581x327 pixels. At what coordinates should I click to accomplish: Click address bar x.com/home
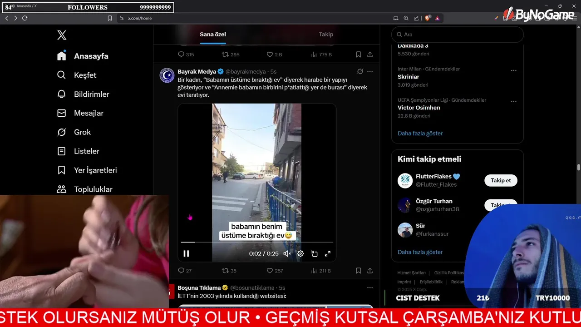point(140,18)
